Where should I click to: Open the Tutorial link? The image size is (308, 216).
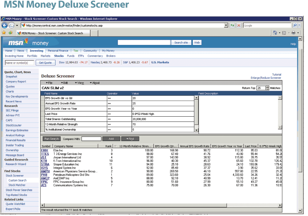click(x=277, y=74)
